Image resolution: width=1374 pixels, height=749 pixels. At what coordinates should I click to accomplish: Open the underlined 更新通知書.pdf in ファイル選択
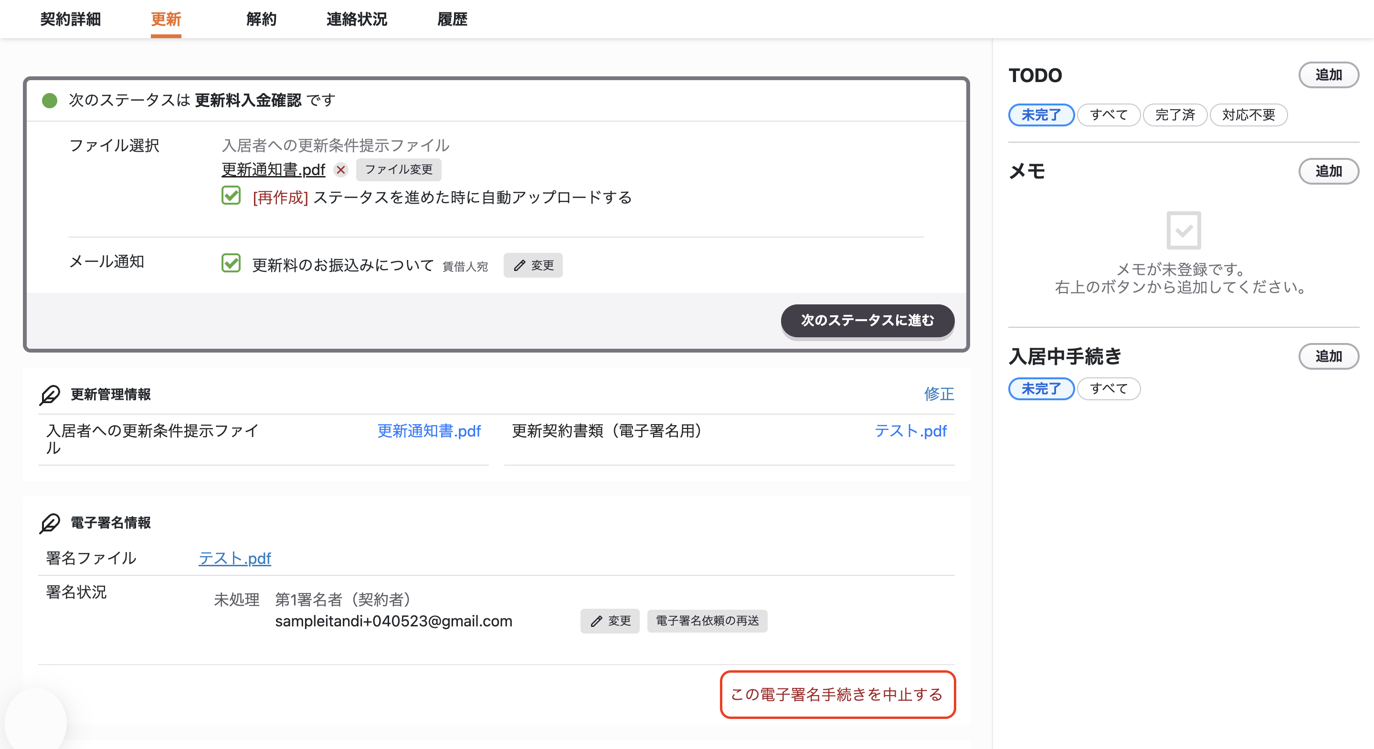click(273, 169)
